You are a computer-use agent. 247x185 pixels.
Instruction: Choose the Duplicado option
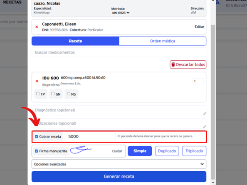point(167,151)
